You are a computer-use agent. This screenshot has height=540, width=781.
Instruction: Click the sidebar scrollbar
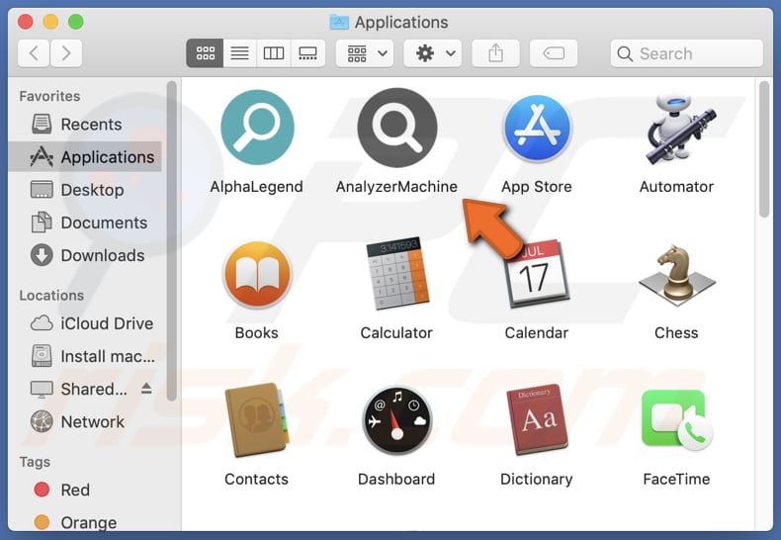[x=172, y=240]
